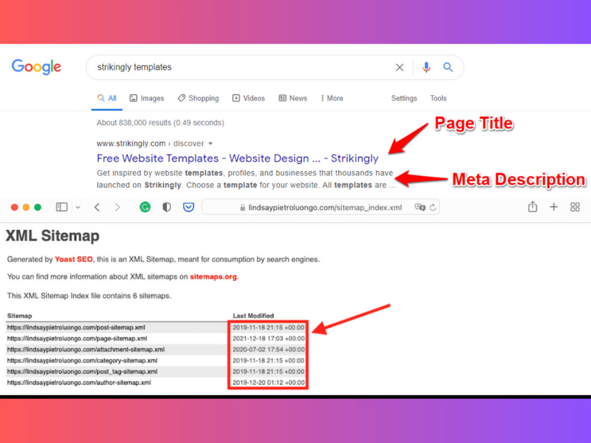Open the search Tools menu
This screenshot has height=443, width=591.
(x=439, y=98)
